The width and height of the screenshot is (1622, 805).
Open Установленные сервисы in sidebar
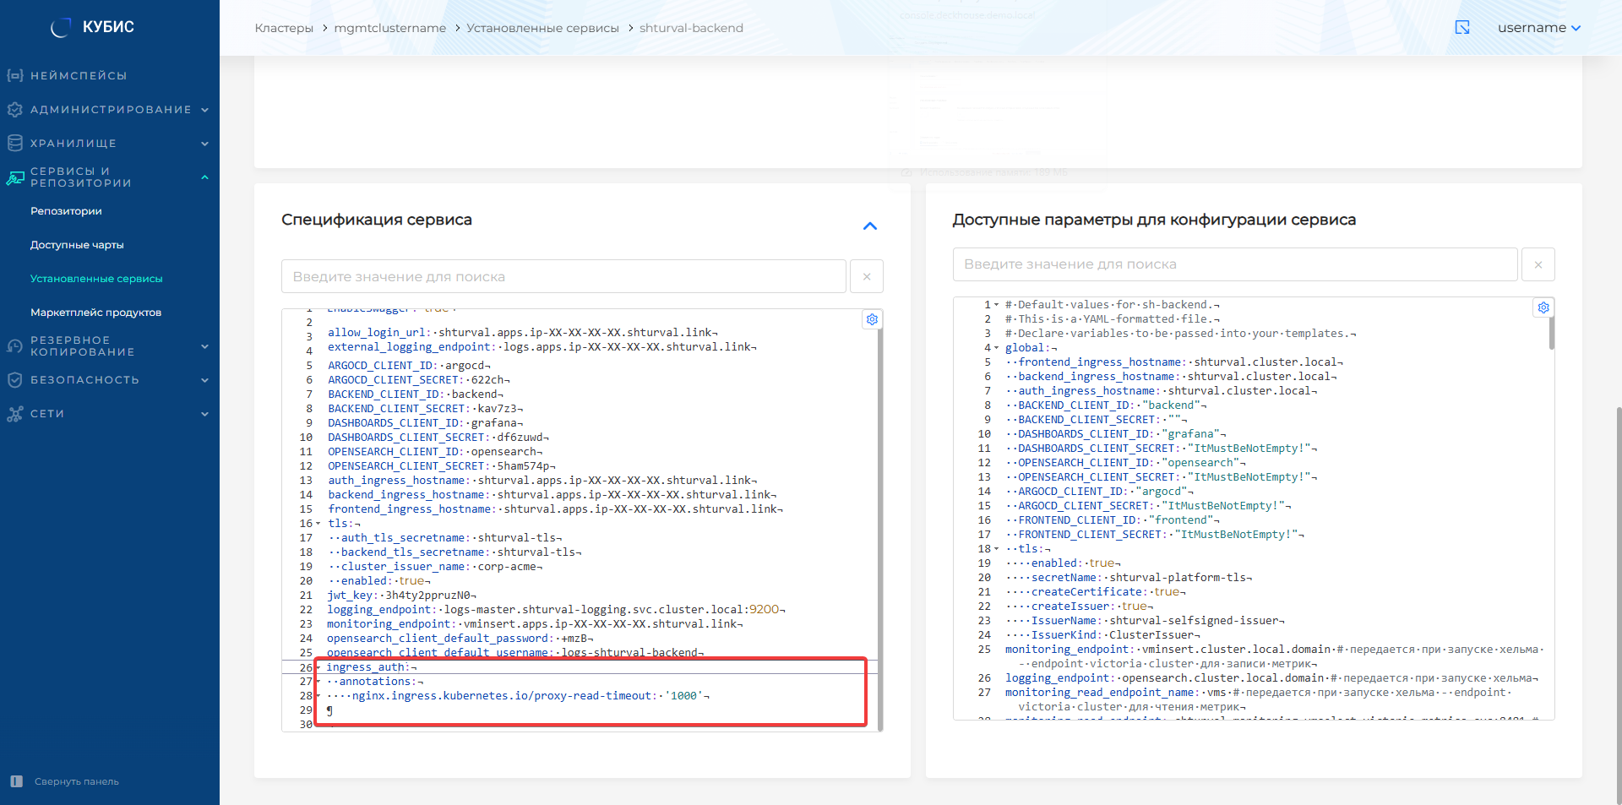(x=96, y=279)
